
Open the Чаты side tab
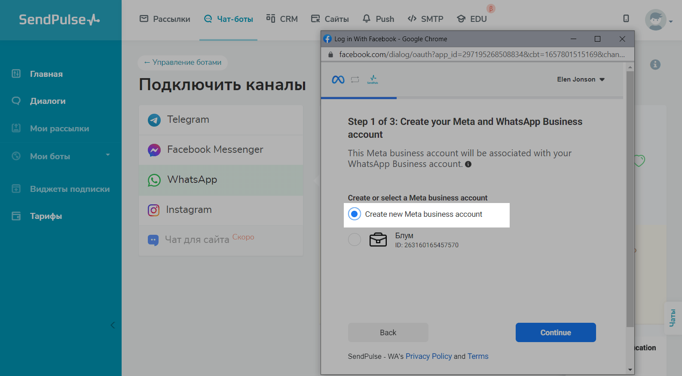673,318
